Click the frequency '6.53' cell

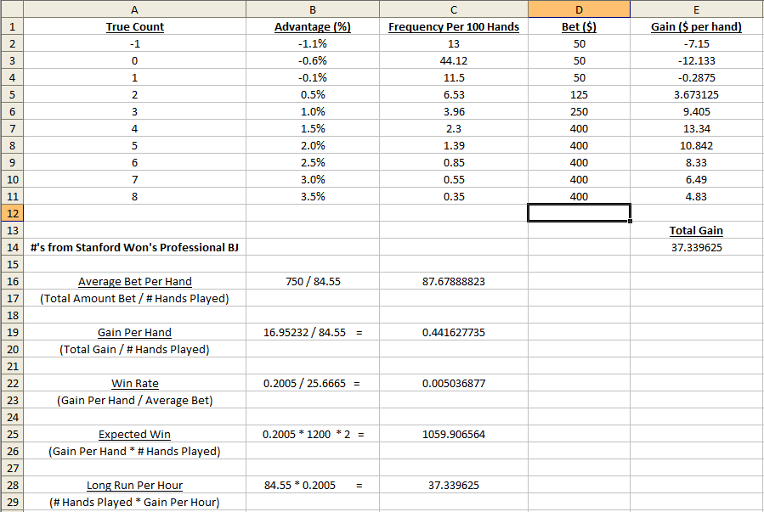[x=454, y=95]
